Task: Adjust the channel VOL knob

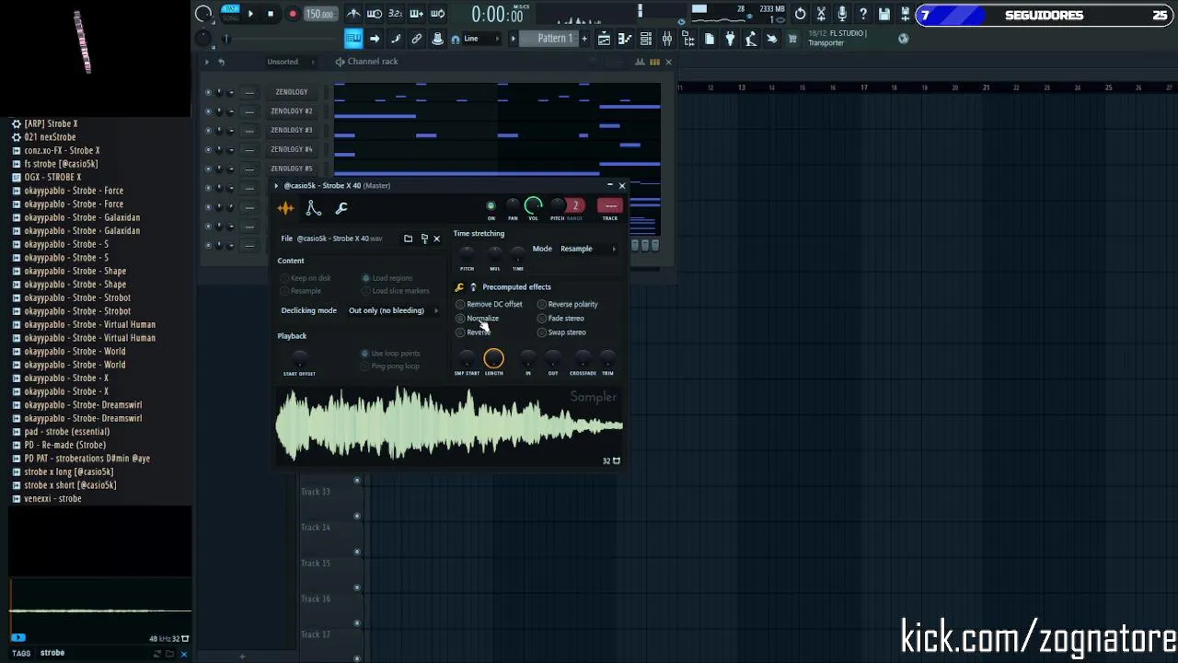Action: point(534,205)
